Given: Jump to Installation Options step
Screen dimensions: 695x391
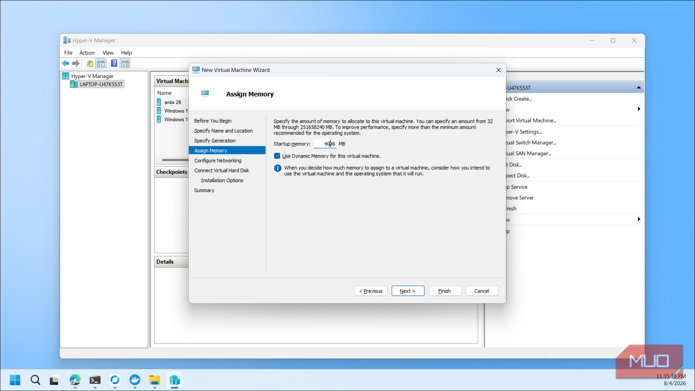Looking at the screenshot, I should 222,180.
